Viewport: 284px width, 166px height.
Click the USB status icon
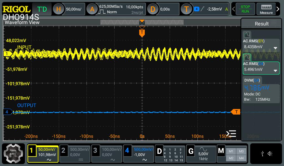click(x=262, y=154)
